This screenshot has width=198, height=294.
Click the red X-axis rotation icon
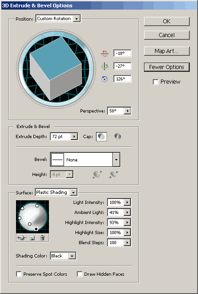point(104,53)
